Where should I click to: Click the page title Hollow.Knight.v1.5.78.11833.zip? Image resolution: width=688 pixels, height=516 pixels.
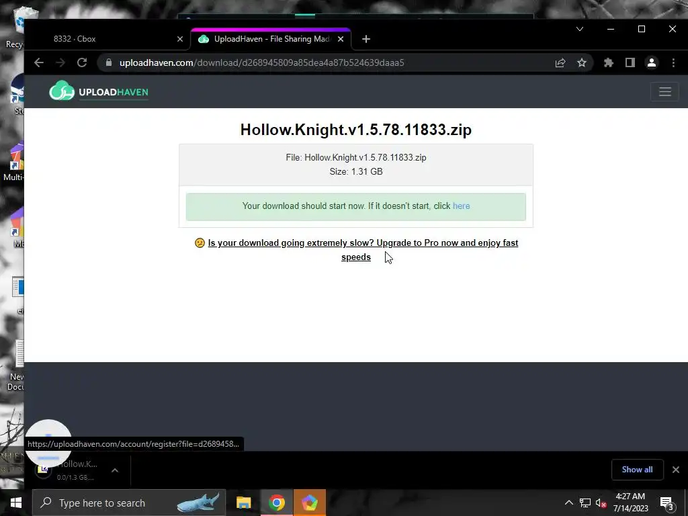click(x=356, y=130)
